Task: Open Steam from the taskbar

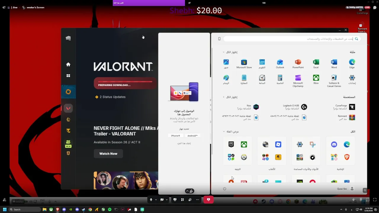Action: (x=83, y=209)
